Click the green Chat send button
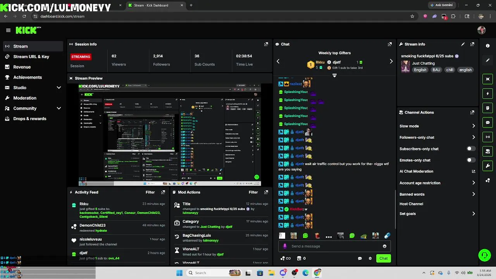The width and height of the screenshot is (496, 279). 383,258
